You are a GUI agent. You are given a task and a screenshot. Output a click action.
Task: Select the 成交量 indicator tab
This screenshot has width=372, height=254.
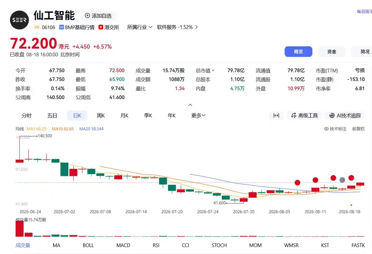coord(23,245)
